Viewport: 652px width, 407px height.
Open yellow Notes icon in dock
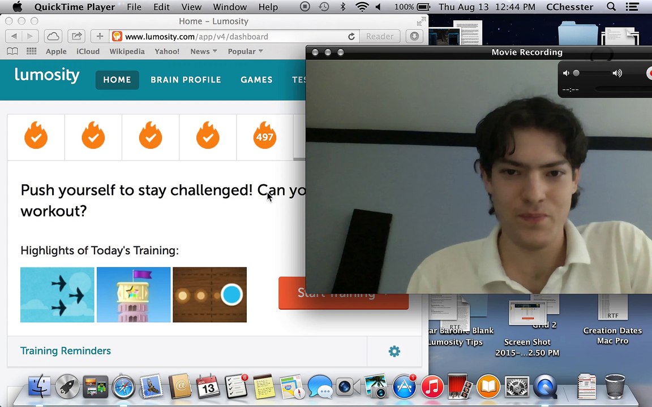(264, 386)
